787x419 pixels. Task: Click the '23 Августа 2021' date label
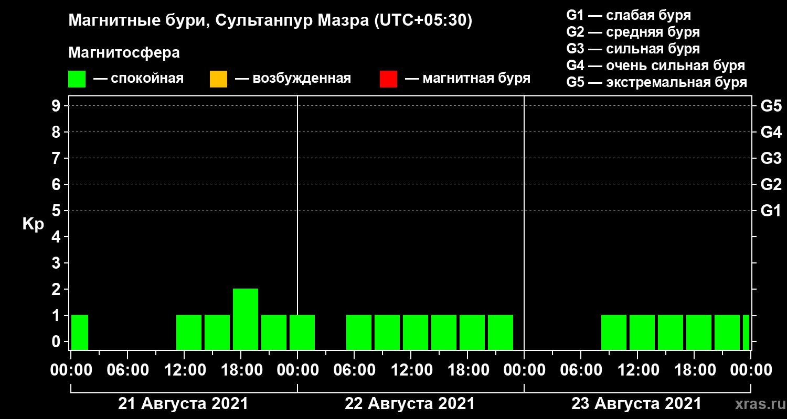point(636,404)
